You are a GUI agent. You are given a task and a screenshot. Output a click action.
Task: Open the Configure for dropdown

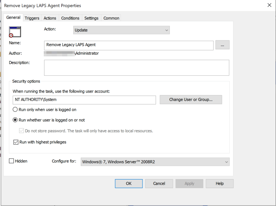[155, 162]
